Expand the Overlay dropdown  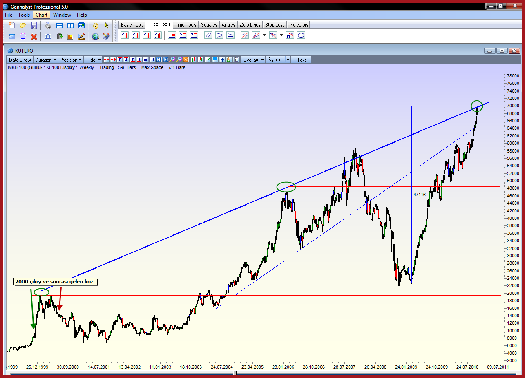pos(253,60)
